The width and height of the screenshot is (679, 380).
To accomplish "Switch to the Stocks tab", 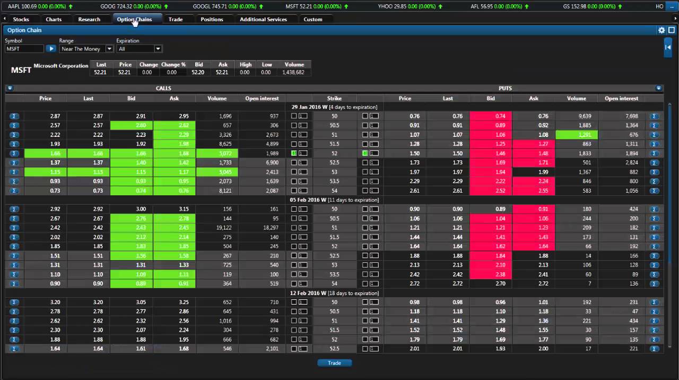I will tap(21, 19).
